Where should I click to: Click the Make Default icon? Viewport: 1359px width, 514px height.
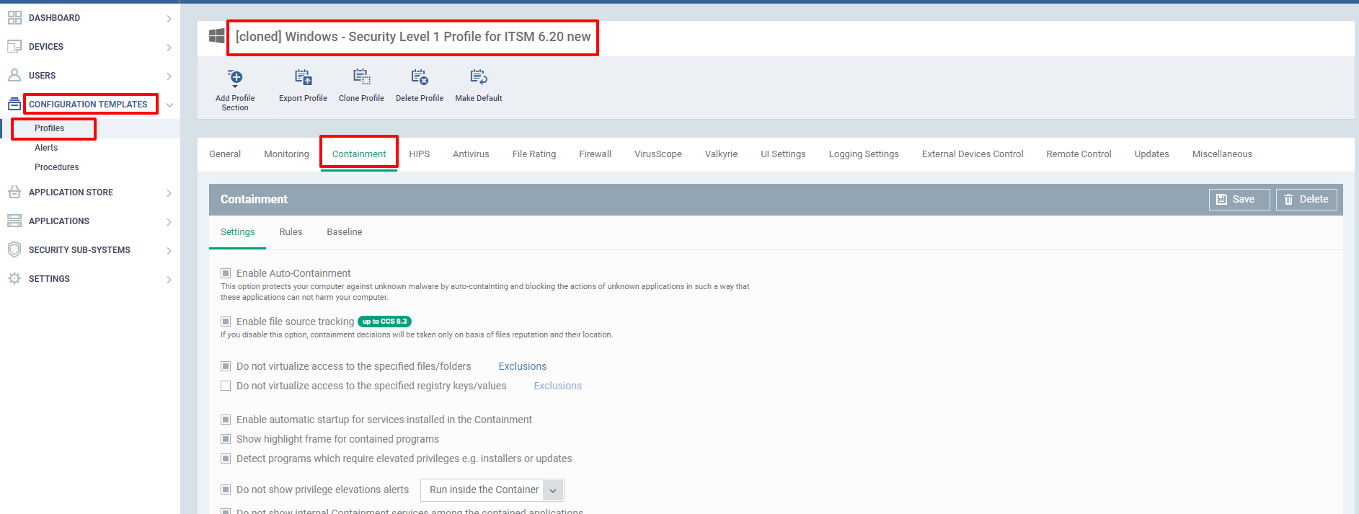tap(479, 78)
